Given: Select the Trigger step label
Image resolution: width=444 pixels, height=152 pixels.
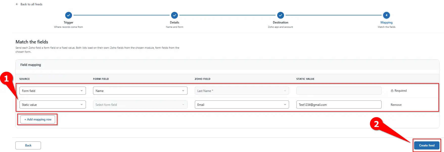Looking at the screenshot, I should (x=68, y=22).
